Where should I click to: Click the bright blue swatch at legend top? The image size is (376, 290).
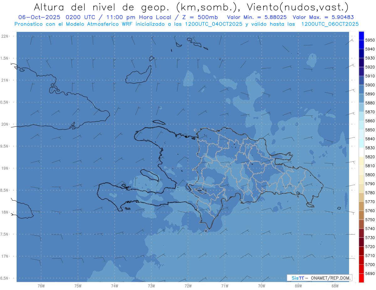(x=361, y=36)
